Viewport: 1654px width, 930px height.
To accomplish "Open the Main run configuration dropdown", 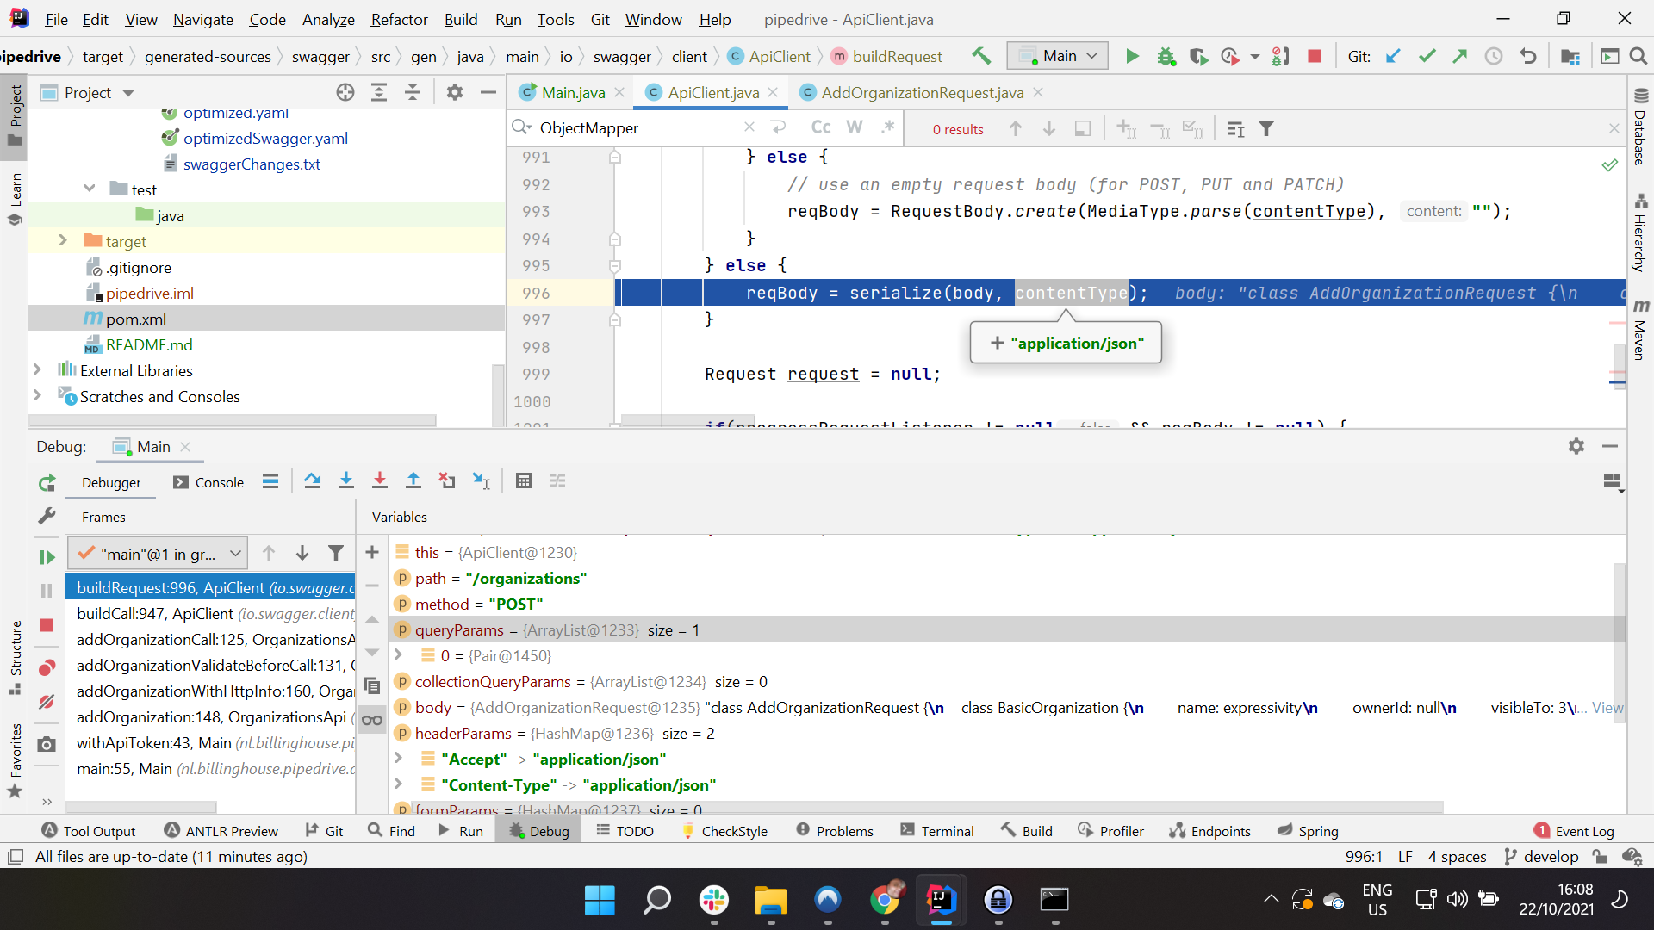I will 1057,56.
